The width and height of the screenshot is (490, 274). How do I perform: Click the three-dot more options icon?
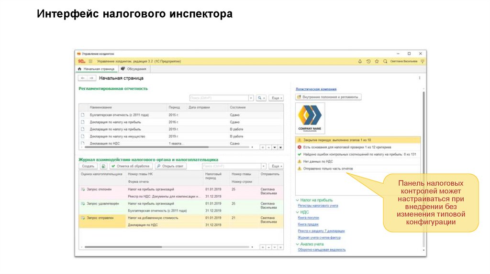point(420,78)
